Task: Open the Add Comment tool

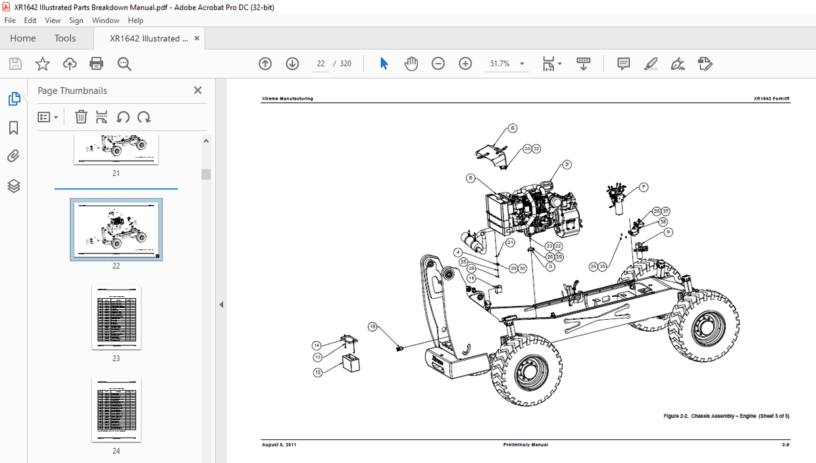Action: [623, 63]
